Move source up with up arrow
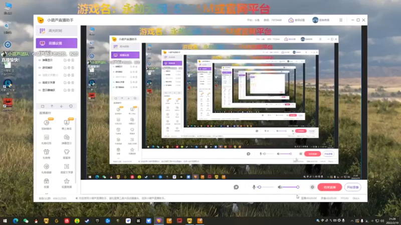 point(52,106)
